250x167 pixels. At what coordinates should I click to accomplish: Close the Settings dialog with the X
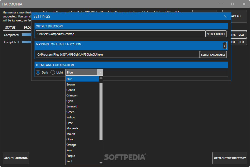225,16
